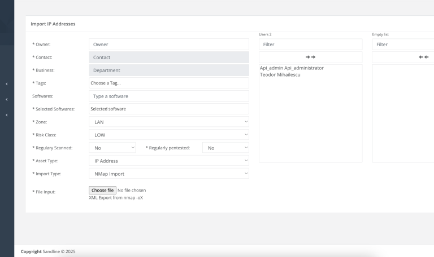Select Api_admin Api_administrator in users list
This screenshot has width=434, height=257.
(292, 68)
